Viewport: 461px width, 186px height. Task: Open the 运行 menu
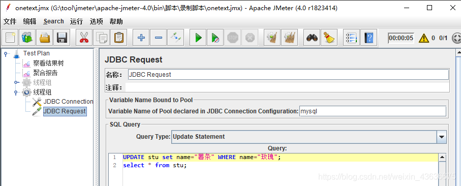[76, 21]
